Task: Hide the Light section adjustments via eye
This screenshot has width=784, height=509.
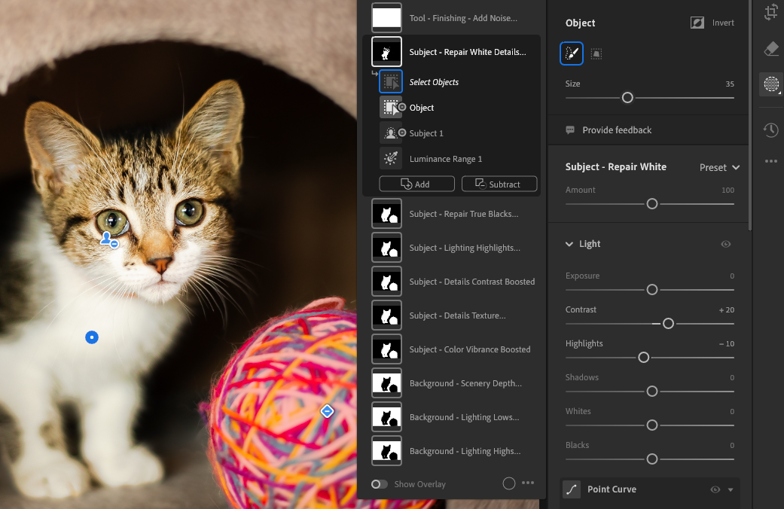Action: [x=726, y=244]
